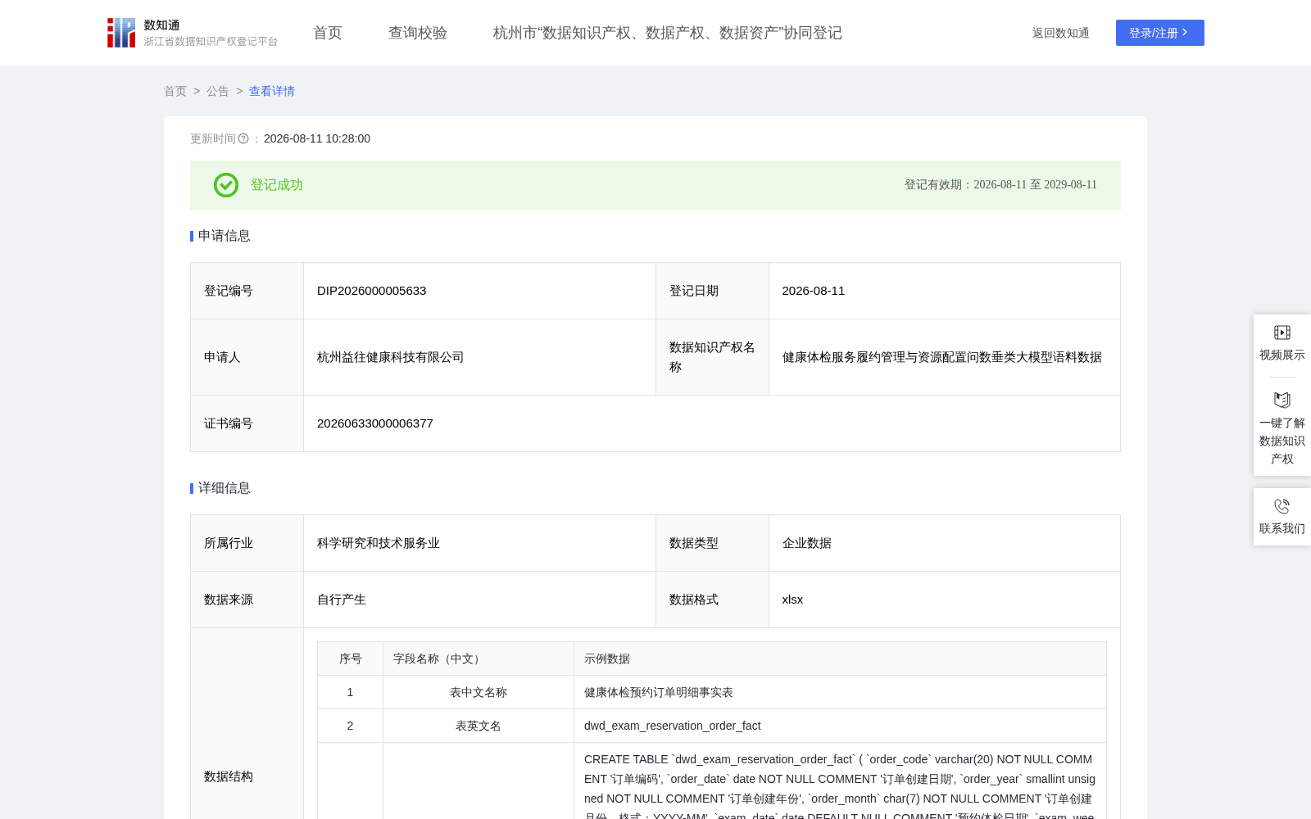The width and height of the screenshot is (1311, 819).
Task: Click the 视频展示 sidebar label
Action: click(x=1282, y=355)
